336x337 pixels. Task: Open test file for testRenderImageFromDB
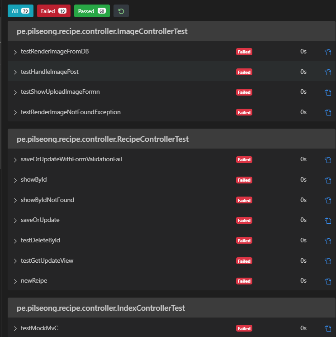pyautogui.click(x=327, y=52)
